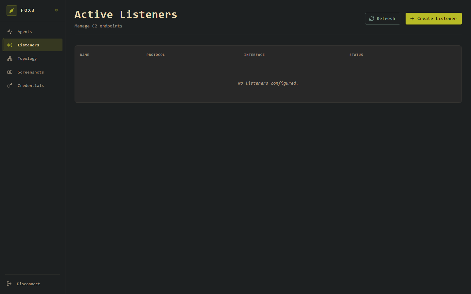Screen dimensions: 471x294
Task: Open the Screenshots section
Action: 32,72
